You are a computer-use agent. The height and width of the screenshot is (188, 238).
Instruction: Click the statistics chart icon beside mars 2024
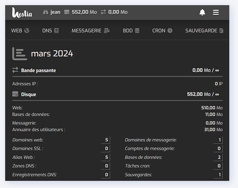coord(19,54)
